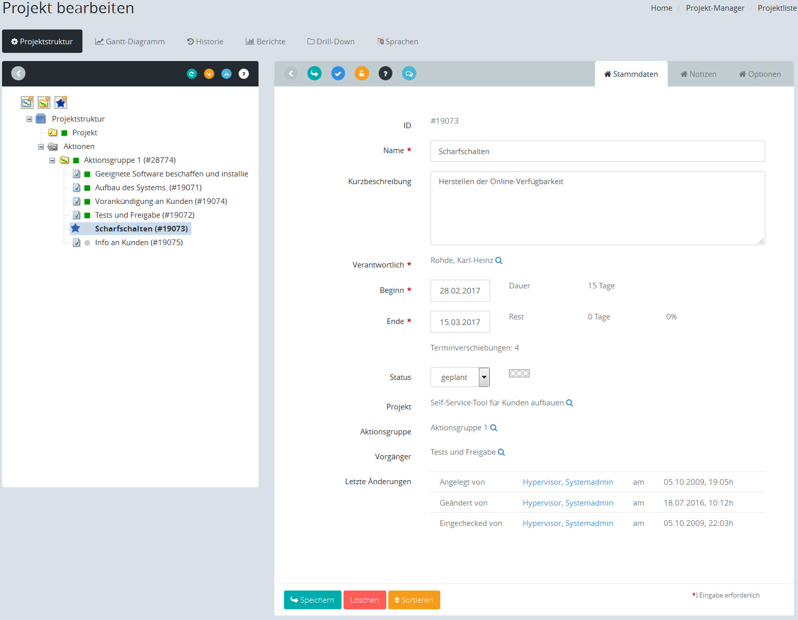Click the orange expand-all arrow in tree panel
The image size is (798, 620).
209,74
